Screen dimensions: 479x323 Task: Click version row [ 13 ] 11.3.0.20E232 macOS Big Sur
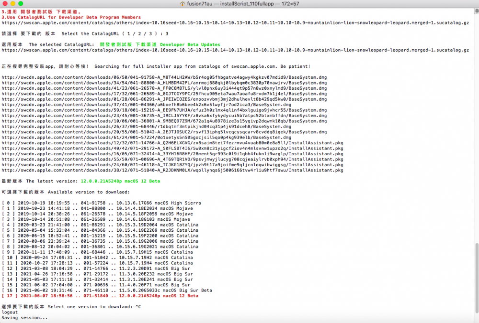[97, 275]
